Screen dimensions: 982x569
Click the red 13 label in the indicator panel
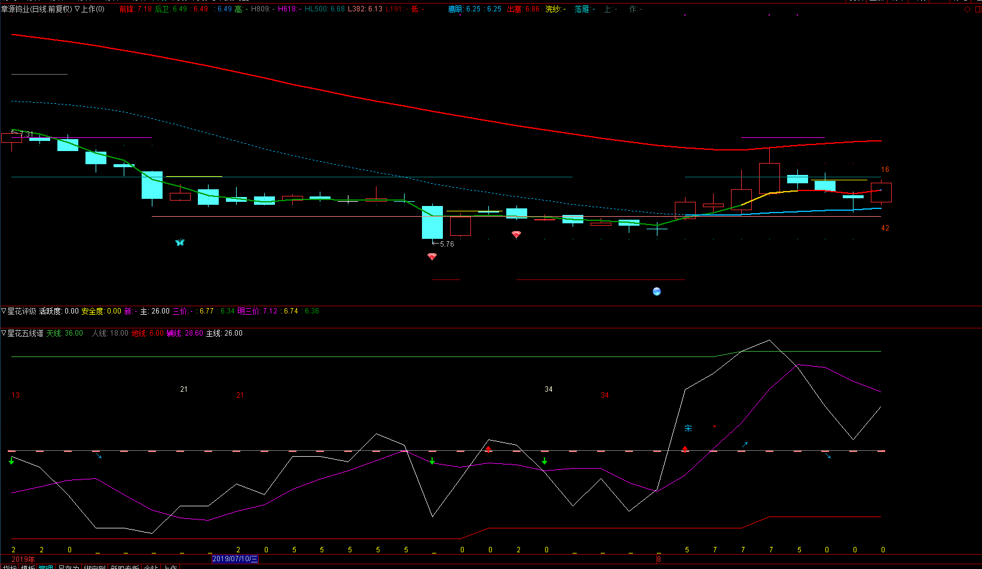point(16,395)
